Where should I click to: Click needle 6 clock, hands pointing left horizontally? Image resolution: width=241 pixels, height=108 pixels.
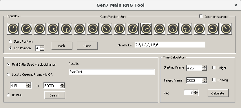click(93, 29)
